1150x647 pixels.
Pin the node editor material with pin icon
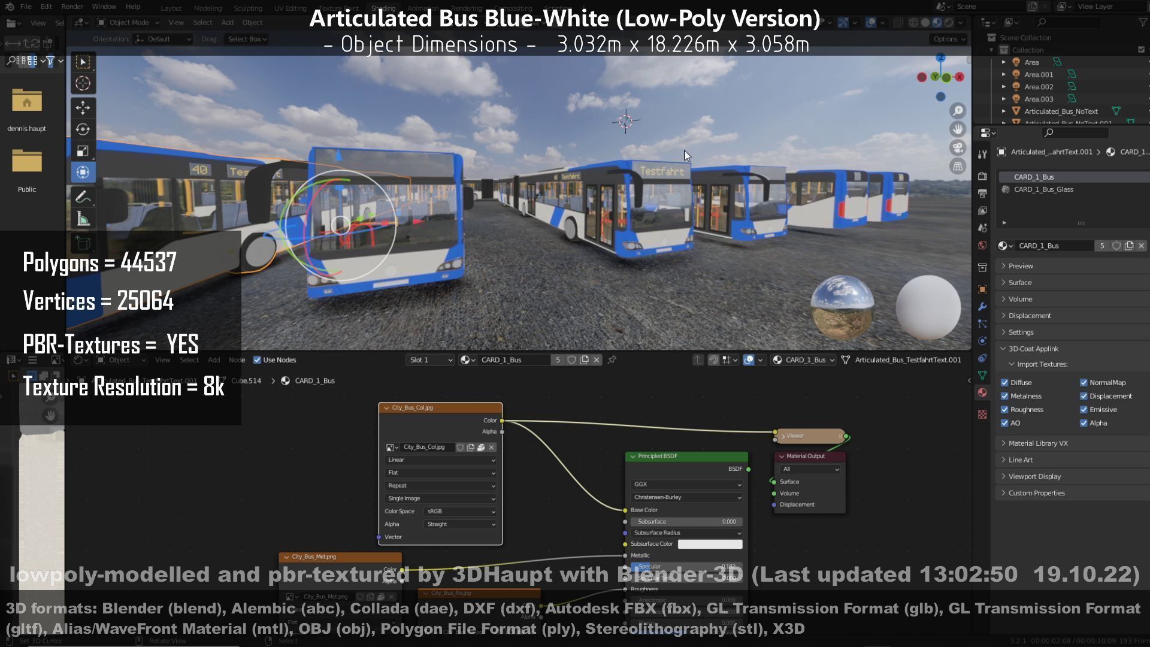point(612,360)
